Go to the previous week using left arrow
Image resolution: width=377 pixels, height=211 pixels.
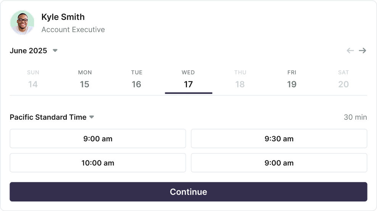point(350,50)
